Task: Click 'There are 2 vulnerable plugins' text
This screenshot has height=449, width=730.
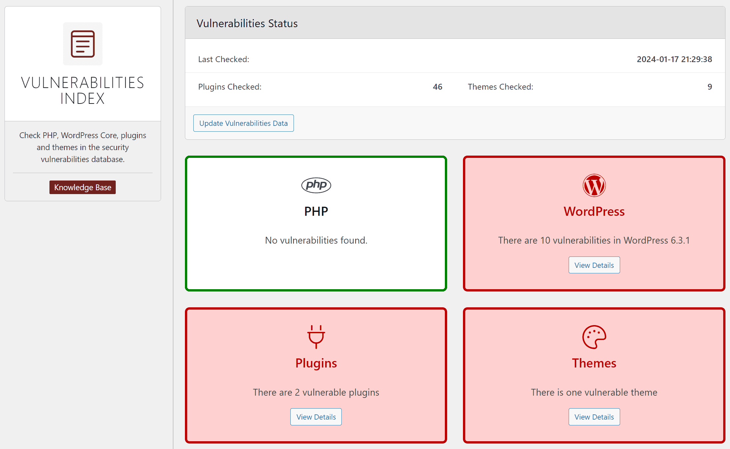Action: click(316, 392)
